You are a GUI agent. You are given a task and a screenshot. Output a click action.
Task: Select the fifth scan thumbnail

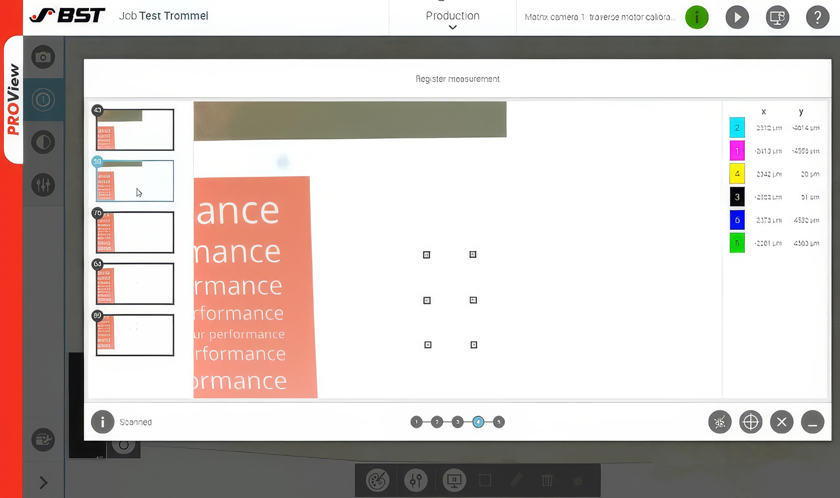135,335
